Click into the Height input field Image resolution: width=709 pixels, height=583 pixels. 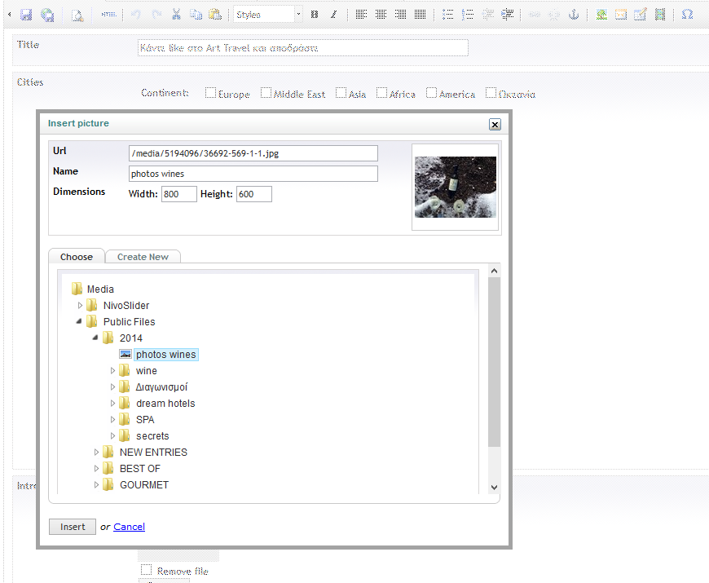(254, 194)
